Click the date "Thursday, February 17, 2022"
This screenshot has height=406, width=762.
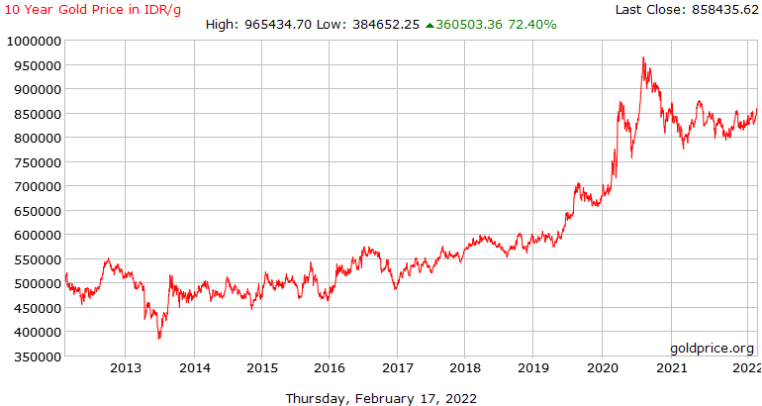pos(381,399)
